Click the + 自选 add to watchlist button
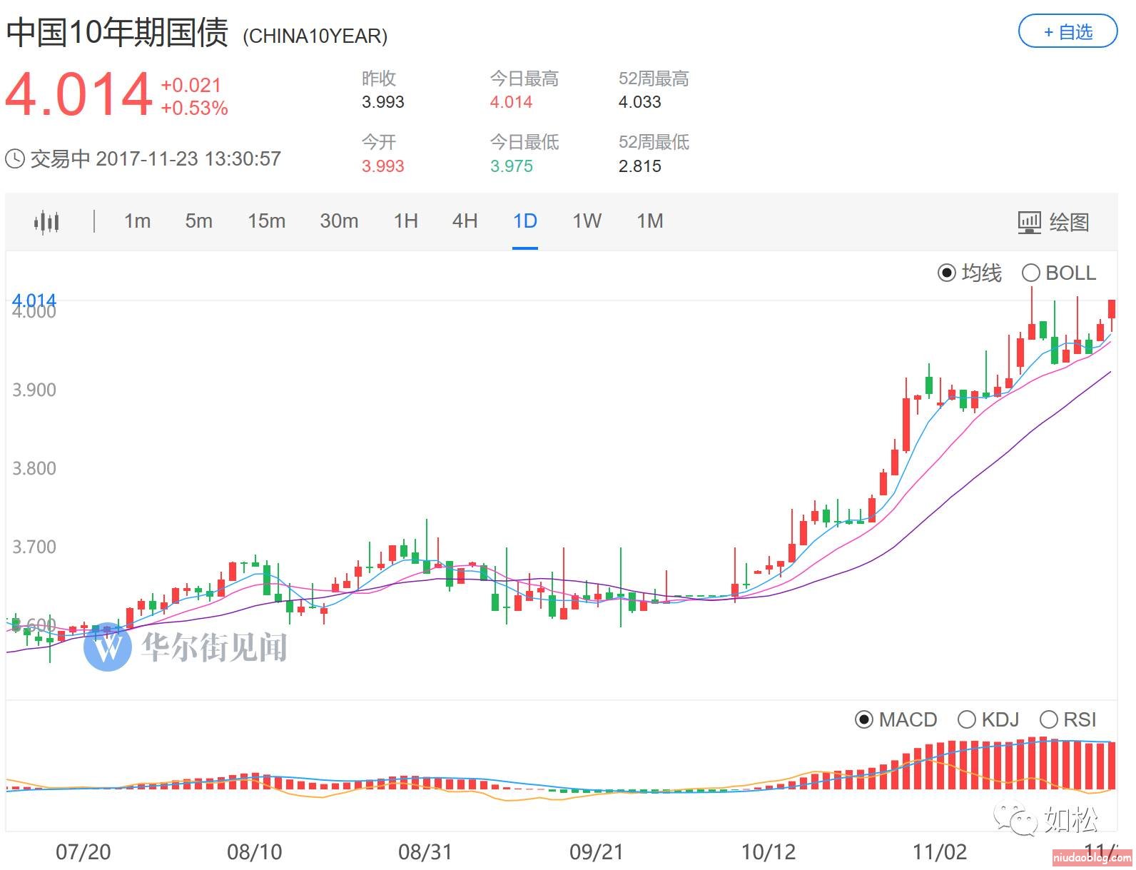 tap(1067, 32)
